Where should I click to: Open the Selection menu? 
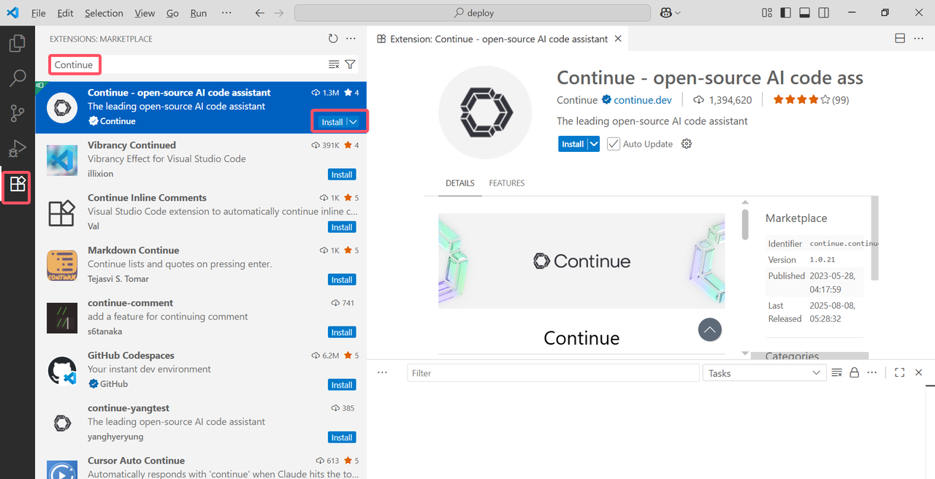pyautogui.click(x=104, y=13)
